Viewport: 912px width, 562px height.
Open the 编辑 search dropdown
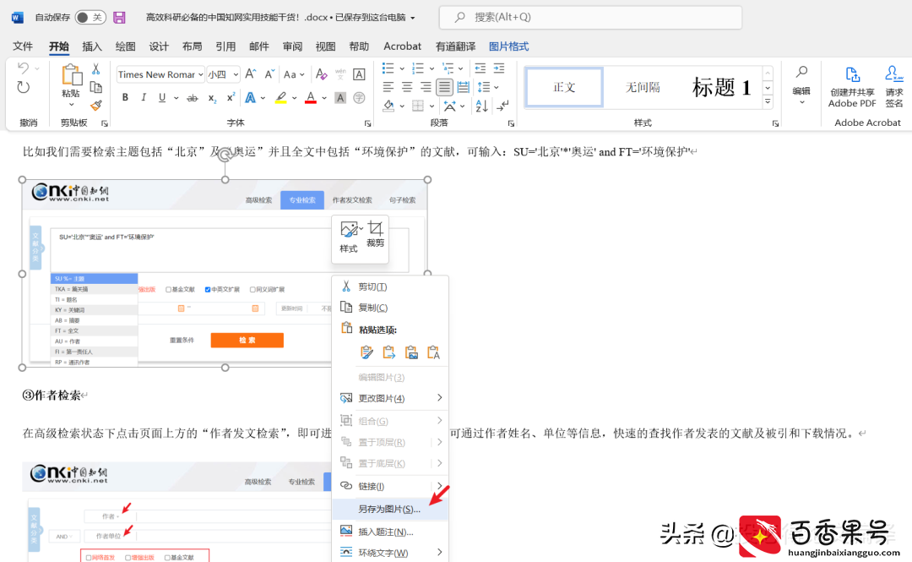click(801, 85)
